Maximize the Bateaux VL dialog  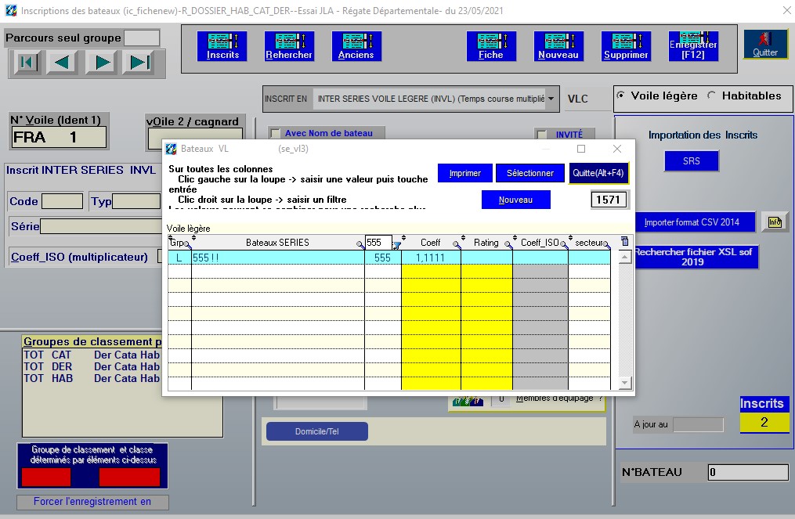581,149
